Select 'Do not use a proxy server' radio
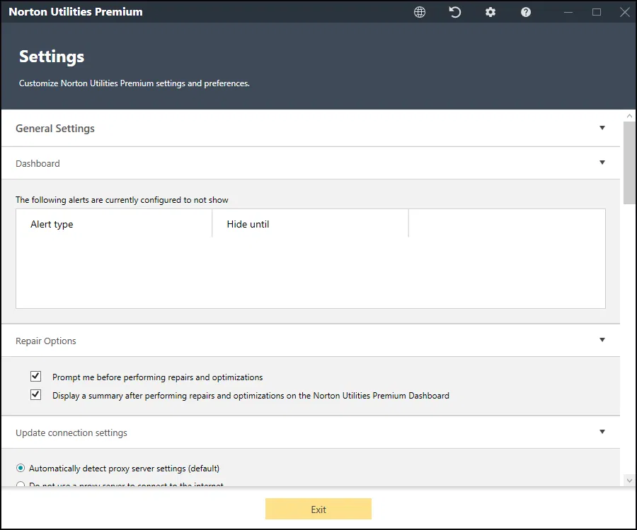This screenshot has width=637, height=530. 21,485
